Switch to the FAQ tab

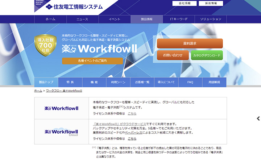coord(190,82)
